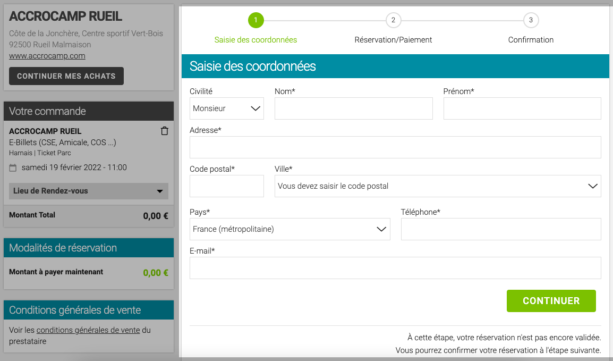Open the www.accrocamp.com link
This screenshot has width=613, height=361.
click(47, 56)
